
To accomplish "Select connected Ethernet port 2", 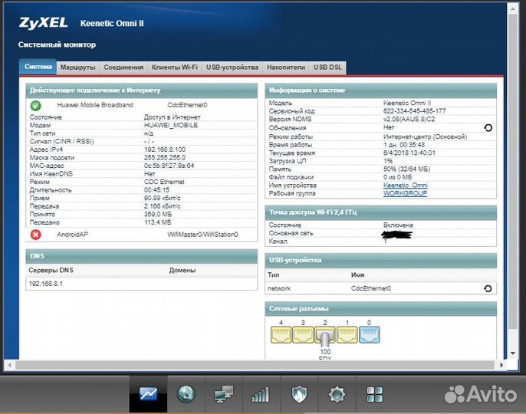I will click(325, 336).
